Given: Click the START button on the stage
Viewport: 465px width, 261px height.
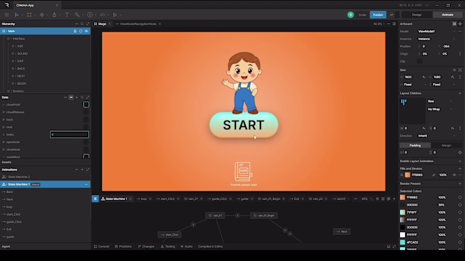Looking at the screenshot, I should click(x=244, y=125).
